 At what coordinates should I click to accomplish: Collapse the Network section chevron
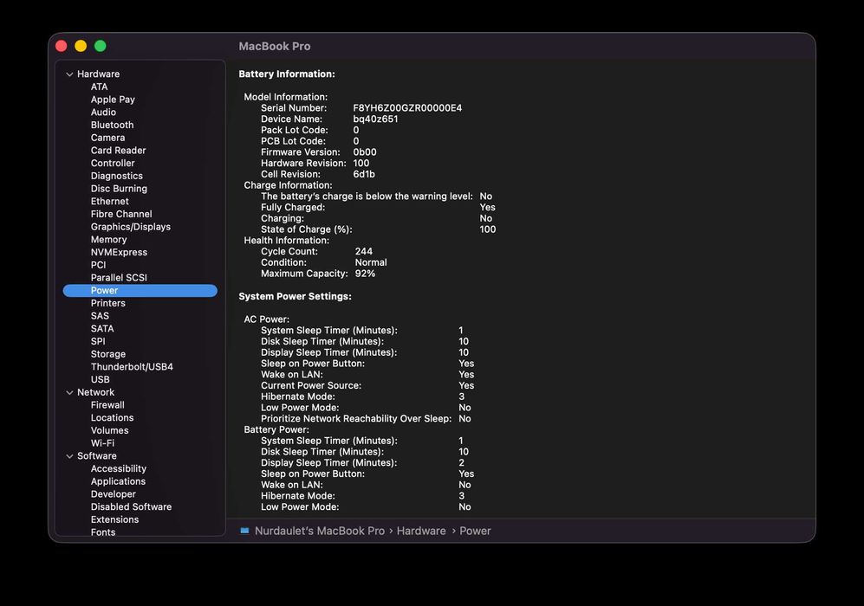(69, 392)
